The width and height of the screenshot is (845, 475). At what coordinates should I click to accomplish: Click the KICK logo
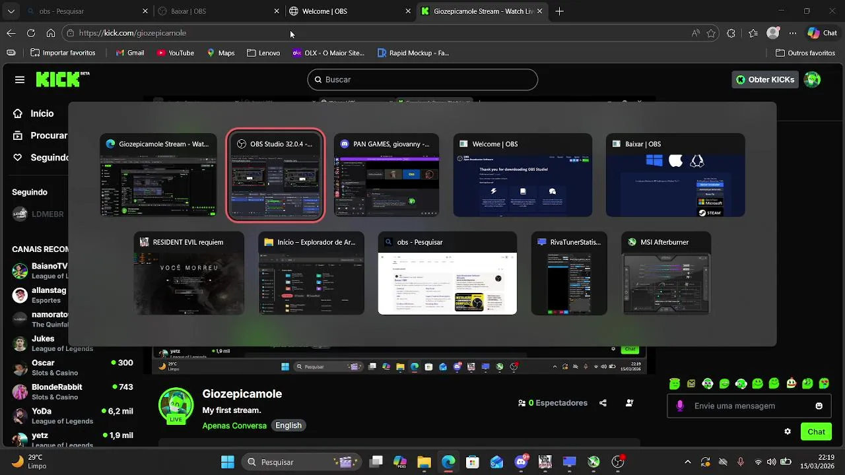pyautogui.click(x=62, y=79)
